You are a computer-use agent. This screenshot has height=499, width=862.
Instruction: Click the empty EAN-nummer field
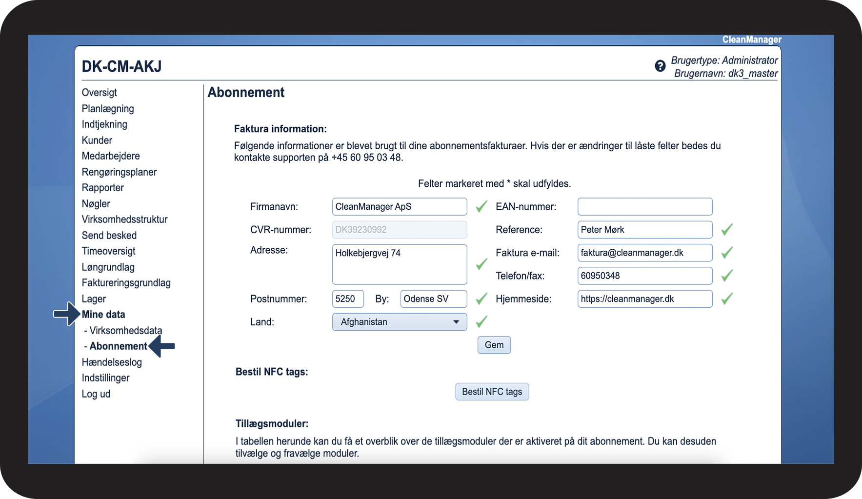(645, 207)
